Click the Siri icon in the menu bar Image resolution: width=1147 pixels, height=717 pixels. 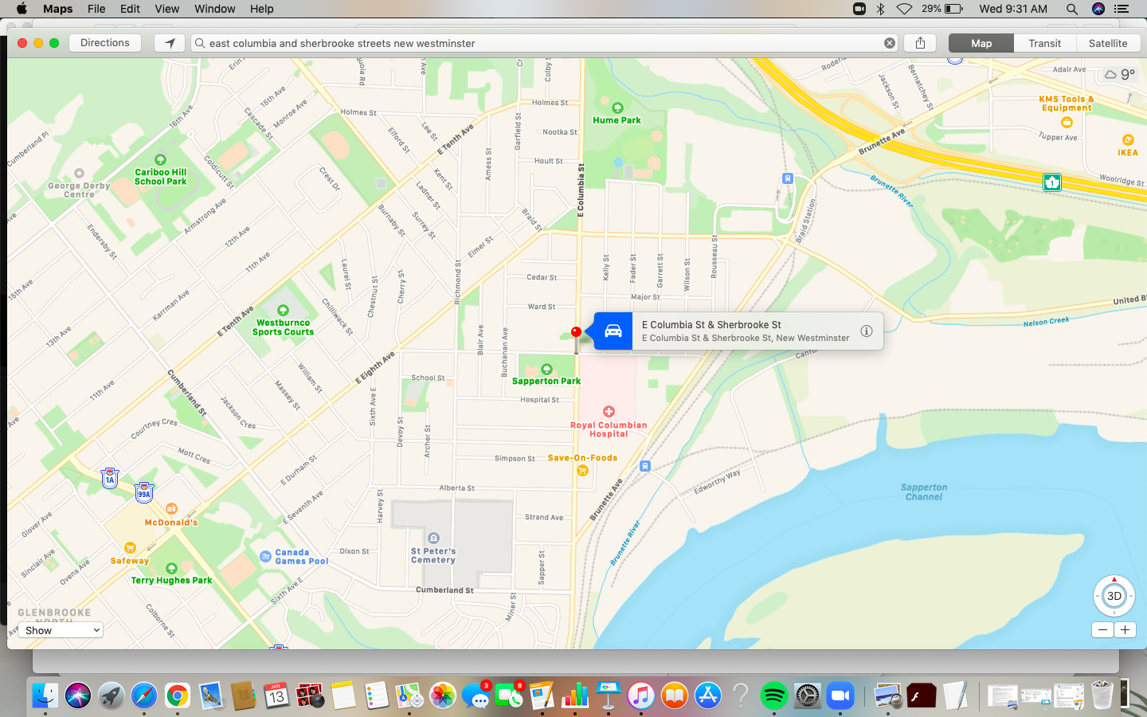point(1098,9)
